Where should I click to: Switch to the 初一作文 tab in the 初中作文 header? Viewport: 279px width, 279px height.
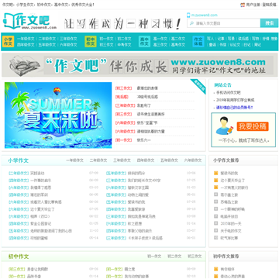pyautogui.click(x=154, y=257)
